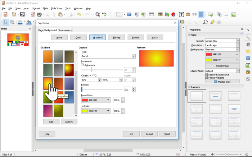The width and height of the screenshot is (252, 157).
Task: Open the To Color #E6FF00 dropdown
Action: pos(96,111)
